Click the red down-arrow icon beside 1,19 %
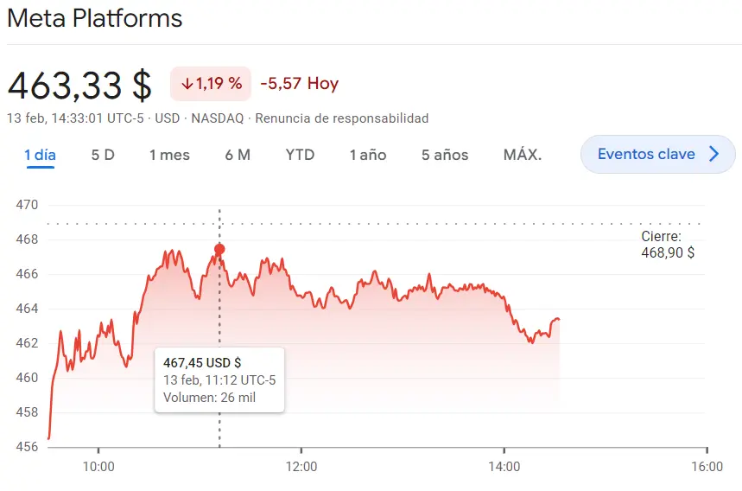The width and height of the screenshot is (742, 491). [x=187, y=84]
